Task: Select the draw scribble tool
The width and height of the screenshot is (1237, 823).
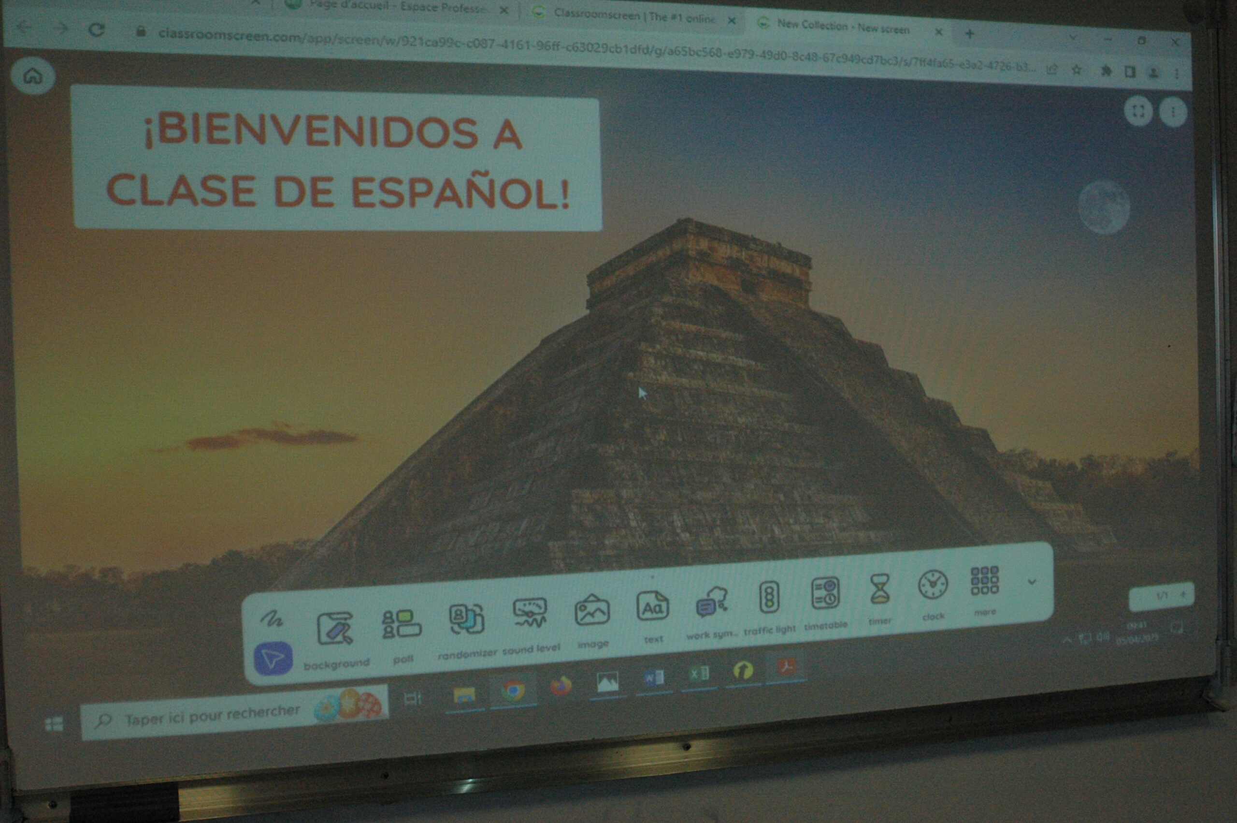Action: point(272,620)
